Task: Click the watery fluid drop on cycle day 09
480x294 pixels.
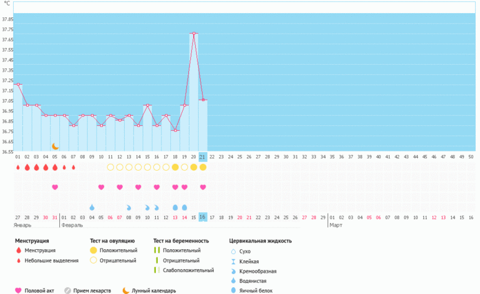Action: [92, 207]
